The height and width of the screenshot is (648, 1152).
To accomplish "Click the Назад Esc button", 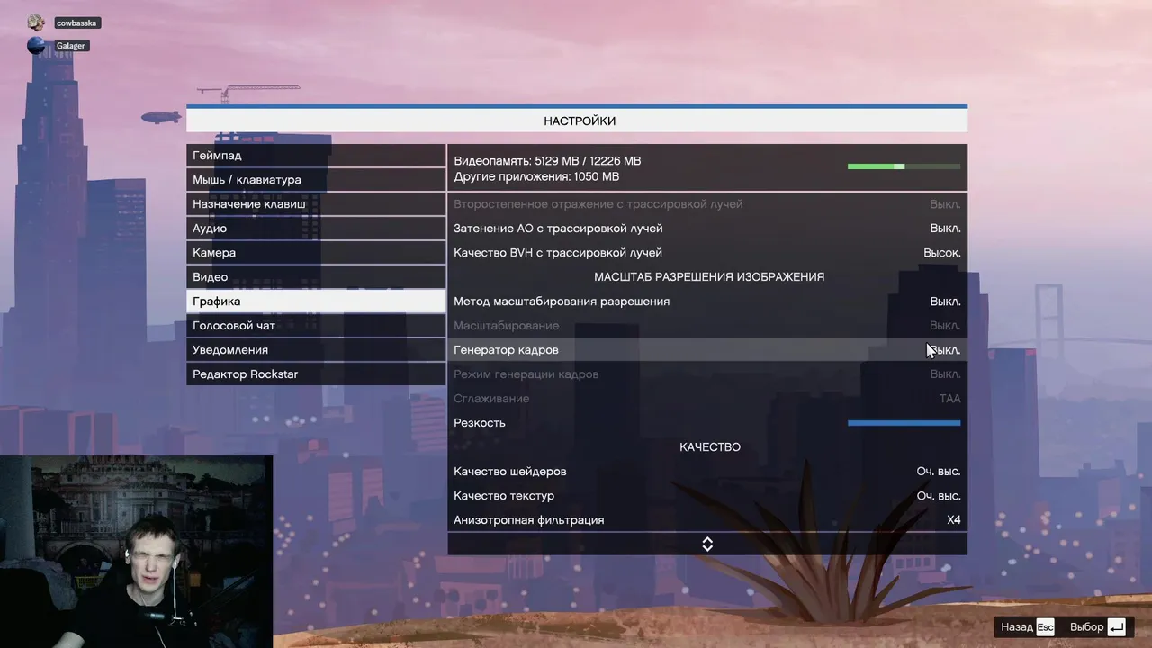I will (1027, 627).
